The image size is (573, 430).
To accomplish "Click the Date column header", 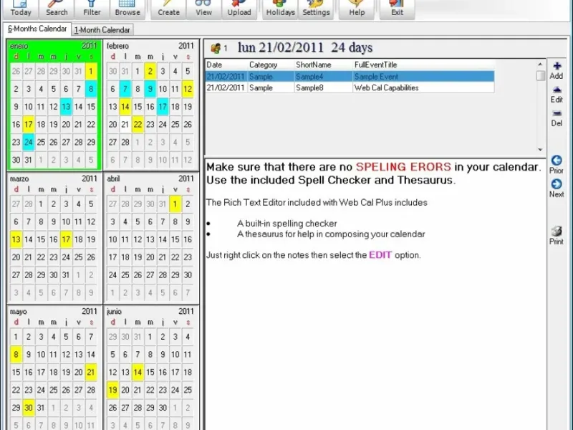I will point(226,64).
